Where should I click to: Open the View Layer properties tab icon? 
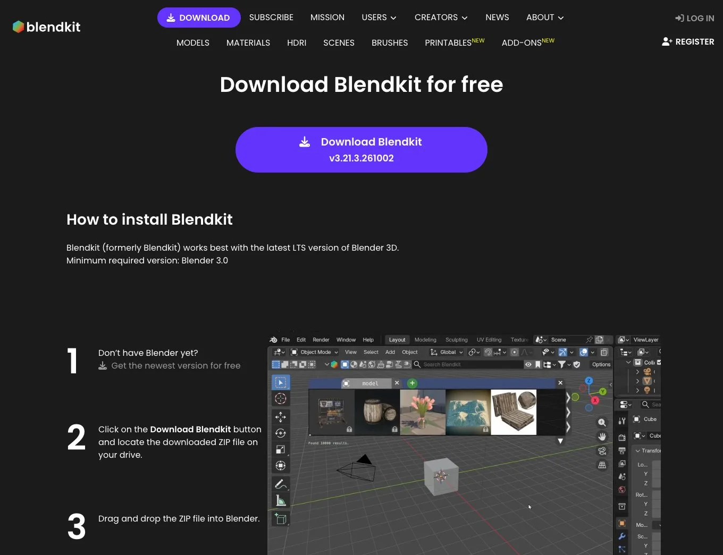click(x=622, y=464)
